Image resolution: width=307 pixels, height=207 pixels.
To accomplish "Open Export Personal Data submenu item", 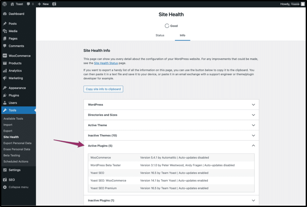I will click(18, 143).
